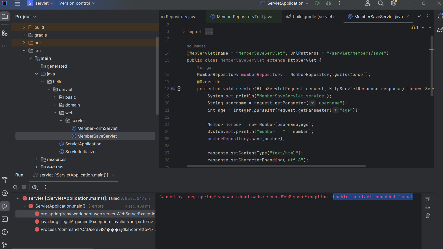Screen dimensions: 443x249
Task: Open Run panel more options dots
Action: pos(46,187)
